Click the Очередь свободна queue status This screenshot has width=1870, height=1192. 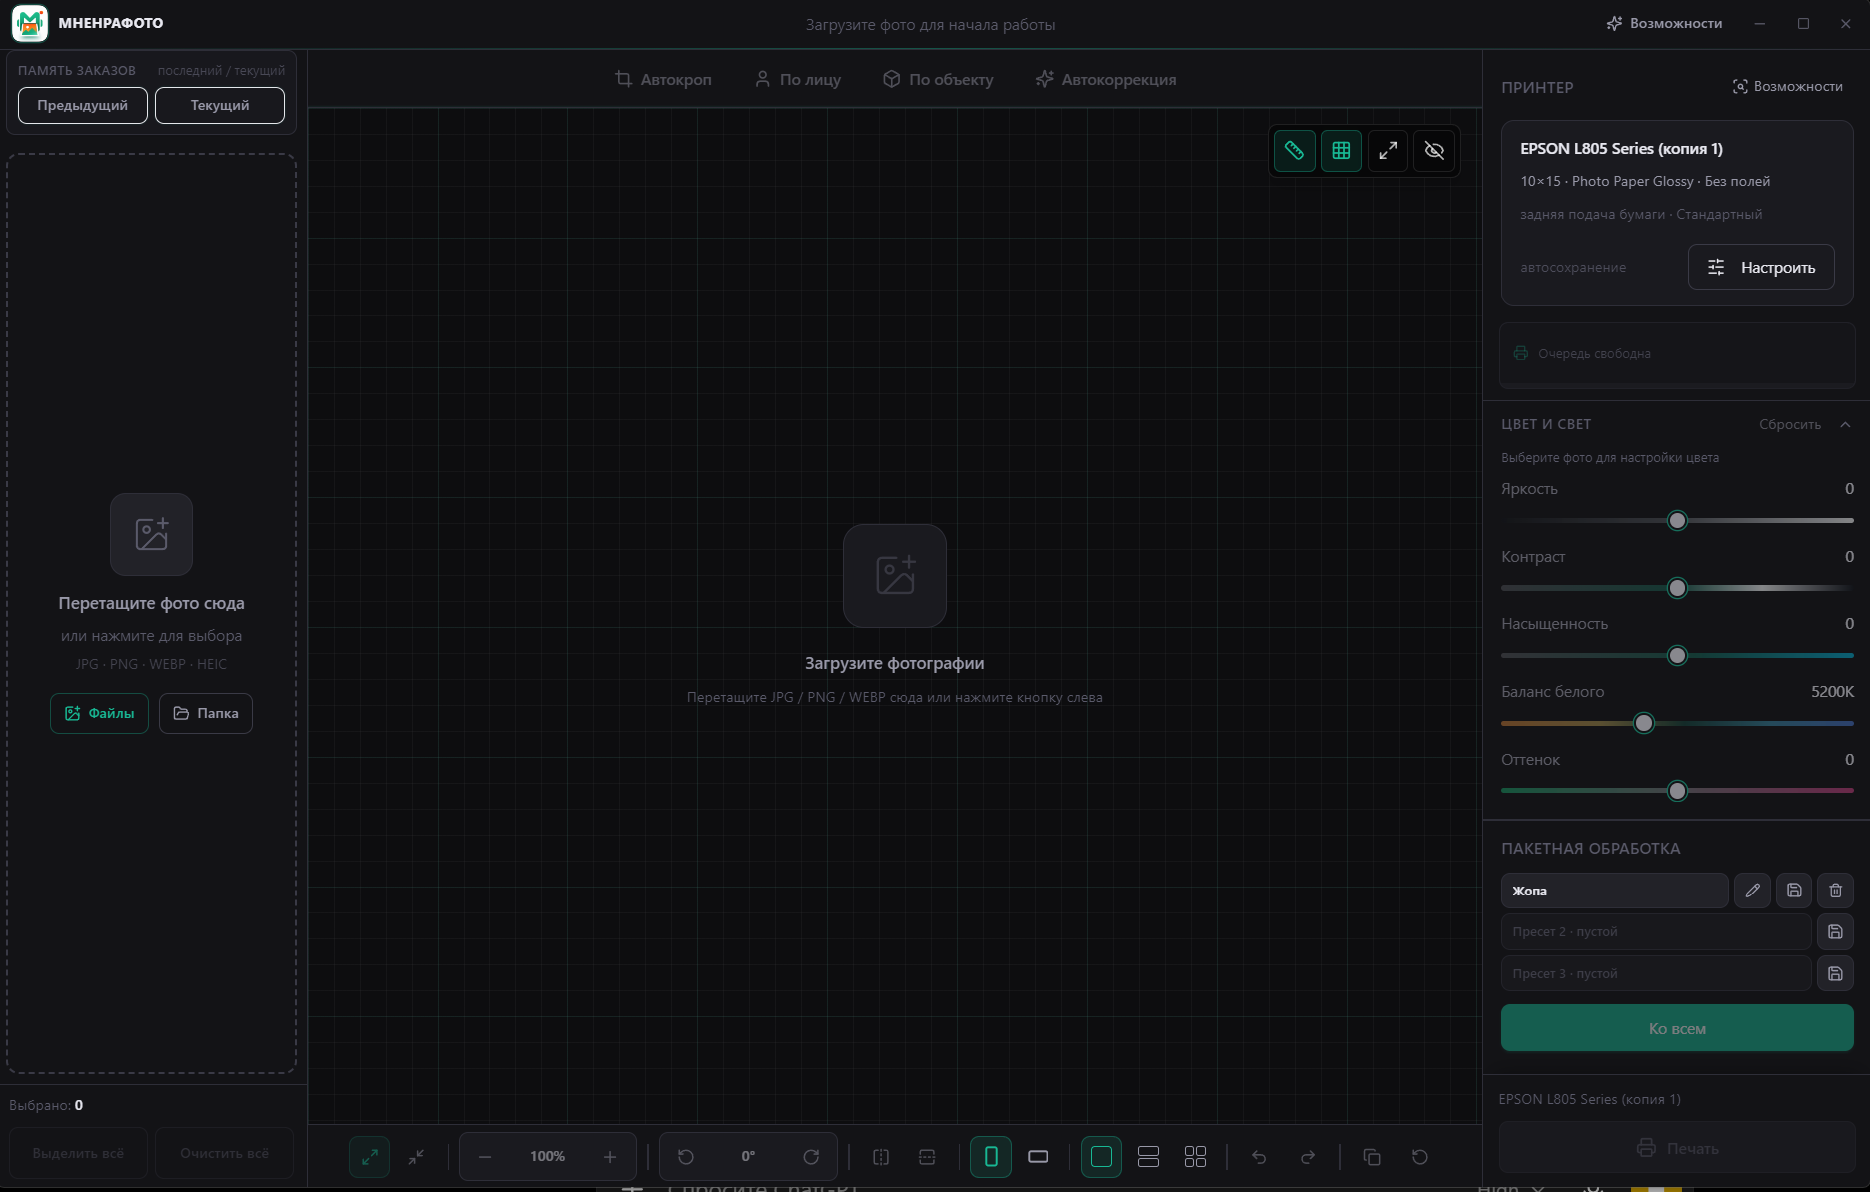[1677, 353]
